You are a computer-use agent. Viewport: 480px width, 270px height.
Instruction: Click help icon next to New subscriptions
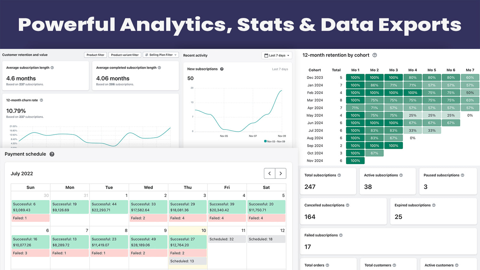pos(222,69)
